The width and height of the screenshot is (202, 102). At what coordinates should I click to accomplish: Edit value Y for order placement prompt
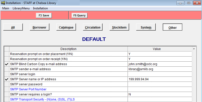pos(160,54)
